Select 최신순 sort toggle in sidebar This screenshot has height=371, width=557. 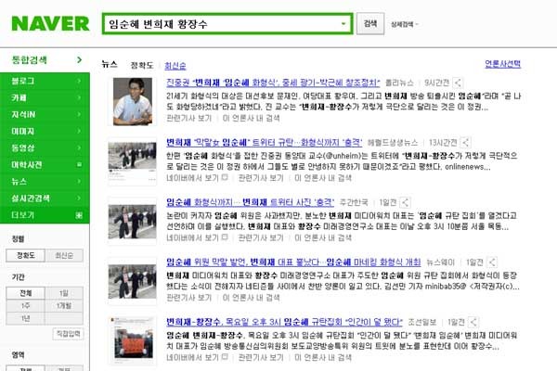[64, 256]
